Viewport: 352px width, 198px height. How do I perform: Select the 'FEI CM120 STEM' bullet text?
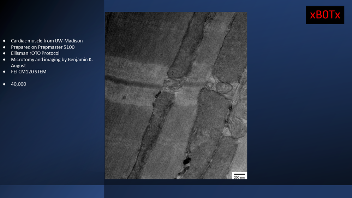pyautogui.click(x=29, y=72)
